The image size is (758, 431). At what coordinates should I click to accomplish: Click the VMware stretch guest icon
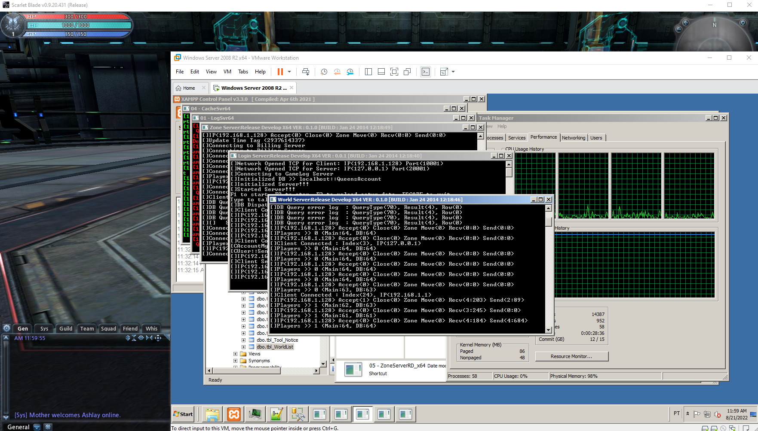(444, 72)
